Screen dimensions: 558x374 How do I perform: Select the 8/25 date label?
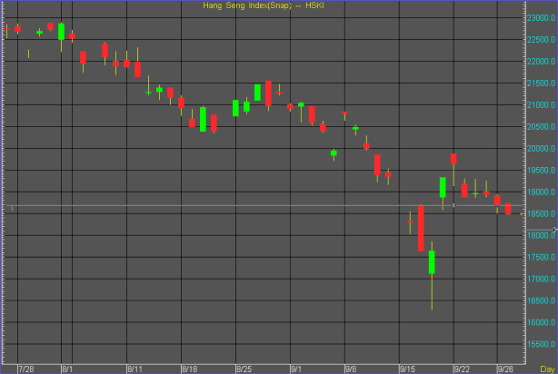pos(244,369)
